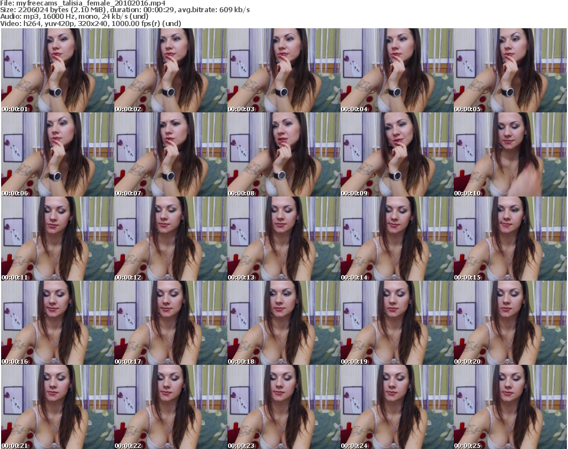Click the frame stamped 00:00:24

(397, 407)
